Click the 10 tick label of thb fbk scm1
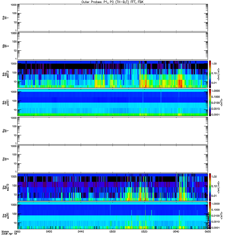The image size is (225, 240). click(15, 110)
